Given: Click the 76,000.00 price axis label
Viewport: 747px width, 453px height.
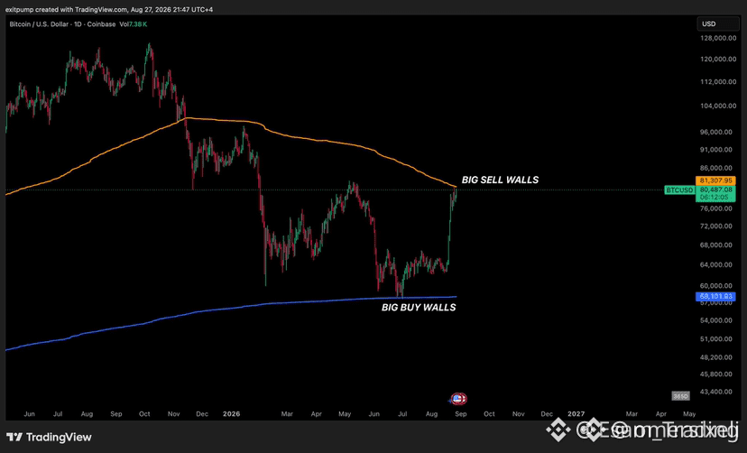Looking at the screenshot, I should coord(717,208).
